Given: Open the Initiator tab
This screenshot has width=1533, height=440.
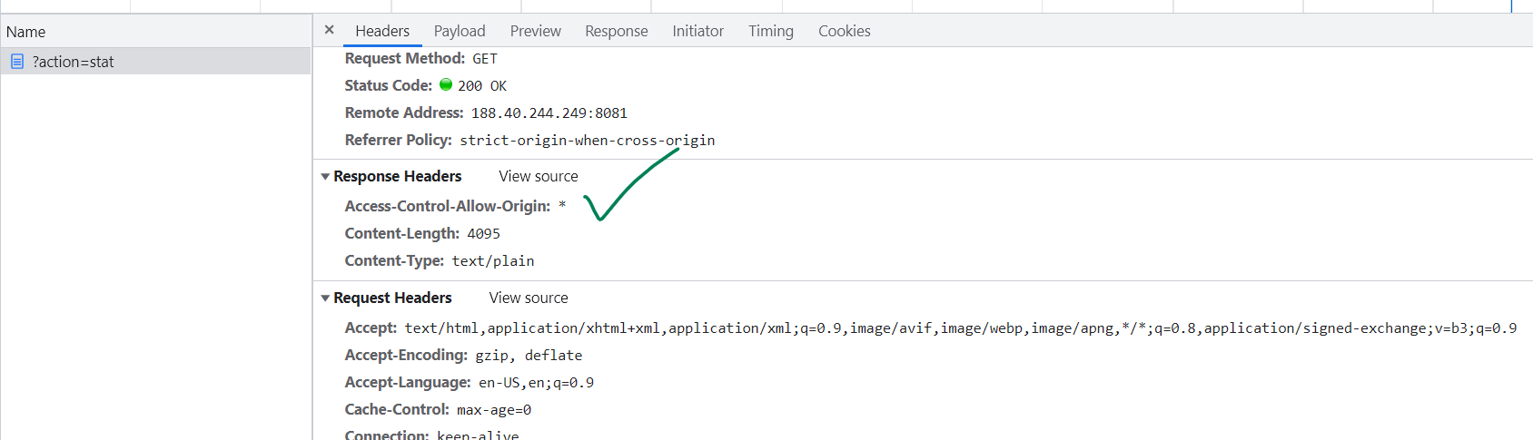Looking at the screenshot, I should click(x=697, y=31).
